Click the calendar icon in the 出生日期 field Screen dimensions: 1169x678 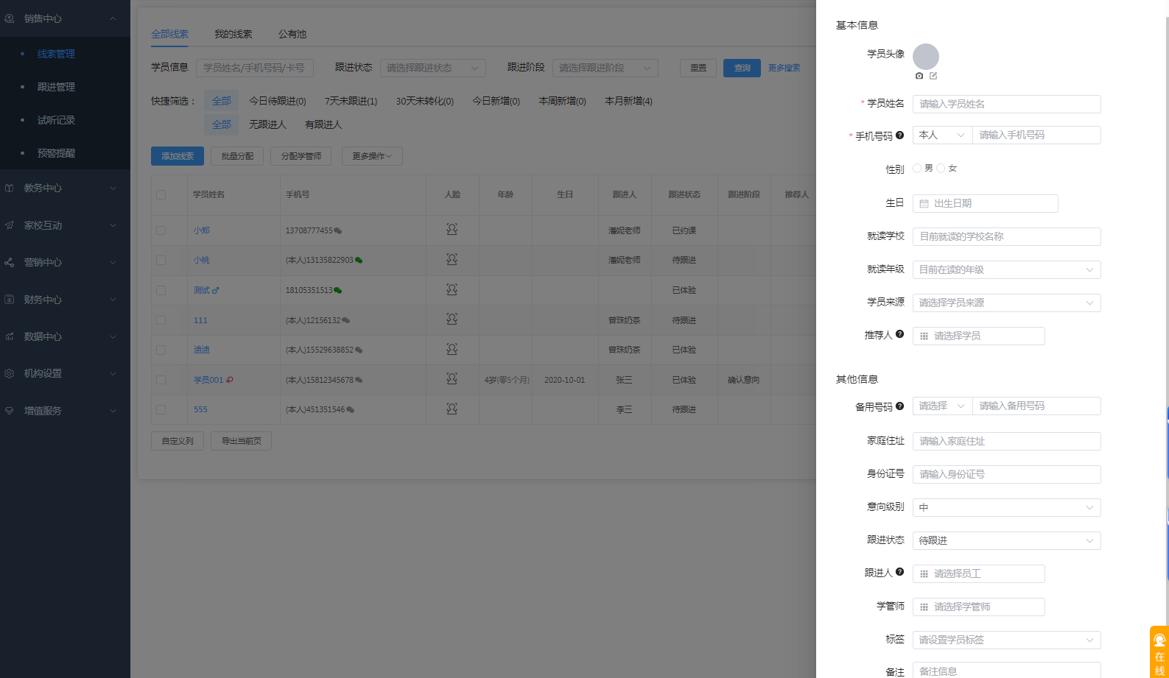coord(924,204)
